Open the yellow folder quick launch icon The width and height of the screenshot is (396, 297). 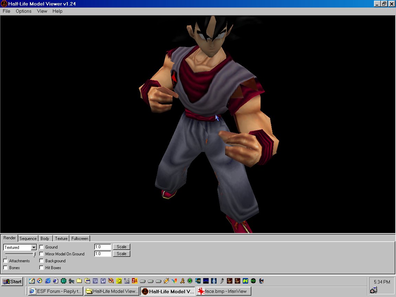(79, 281)
